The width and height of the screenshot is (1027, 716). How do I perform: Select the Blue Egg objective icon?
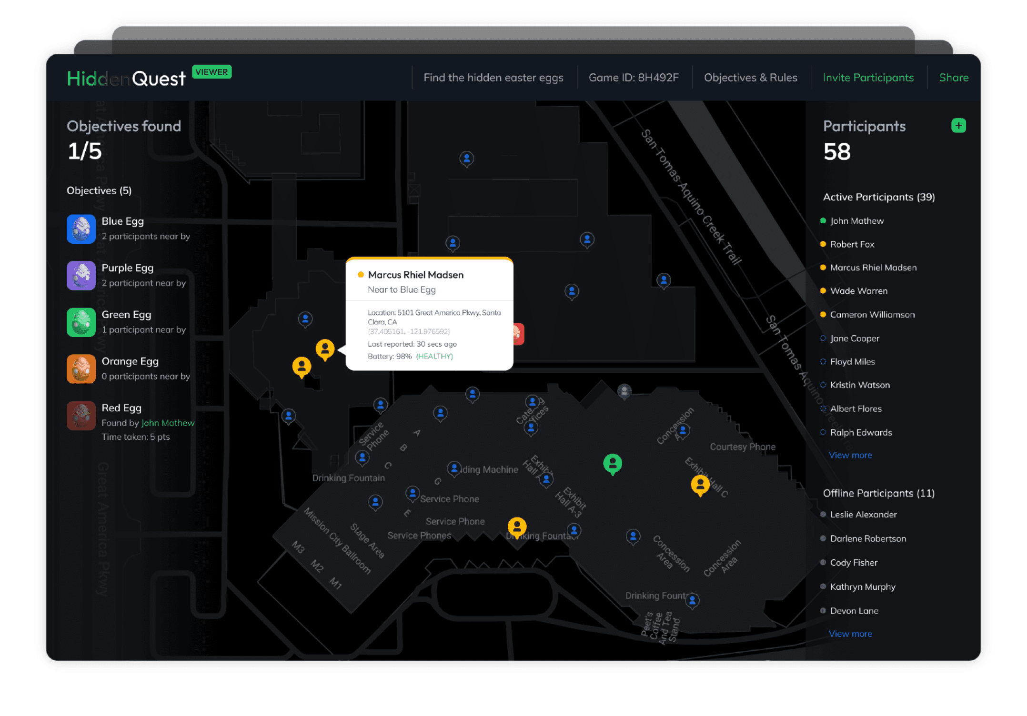coord(81,229)
